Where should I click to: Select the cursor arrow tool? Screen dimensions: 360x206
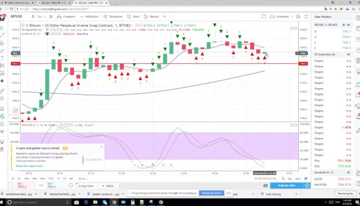click(x=2, y=28)
